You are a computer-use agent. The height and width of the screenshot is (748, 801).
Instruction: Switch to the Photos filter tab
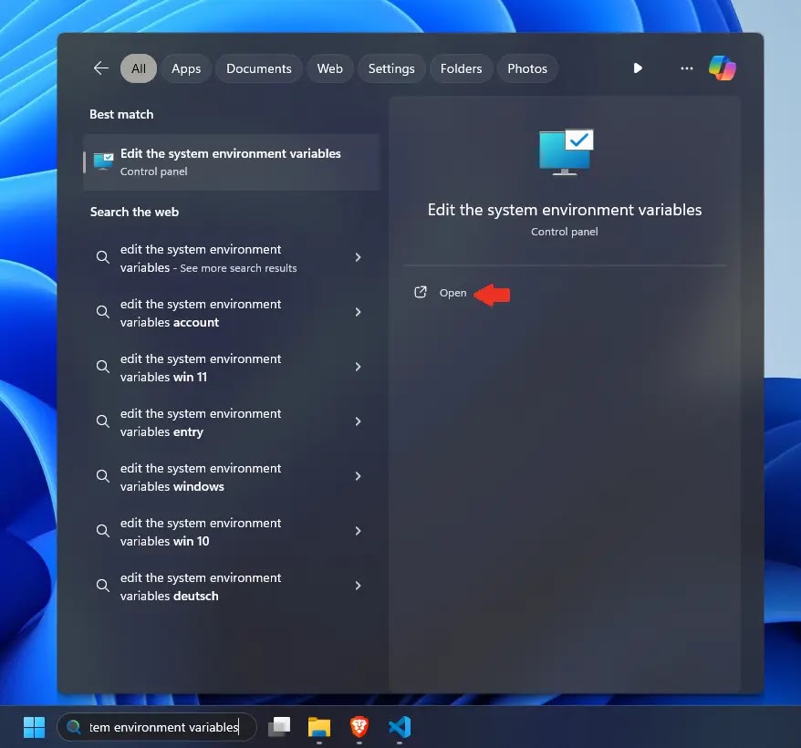527,68
